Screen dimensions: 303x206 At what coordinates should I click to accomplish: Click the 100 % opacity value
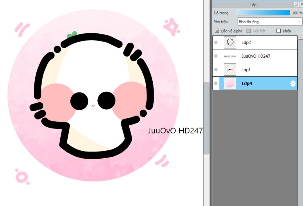click(x=297, y=13)
